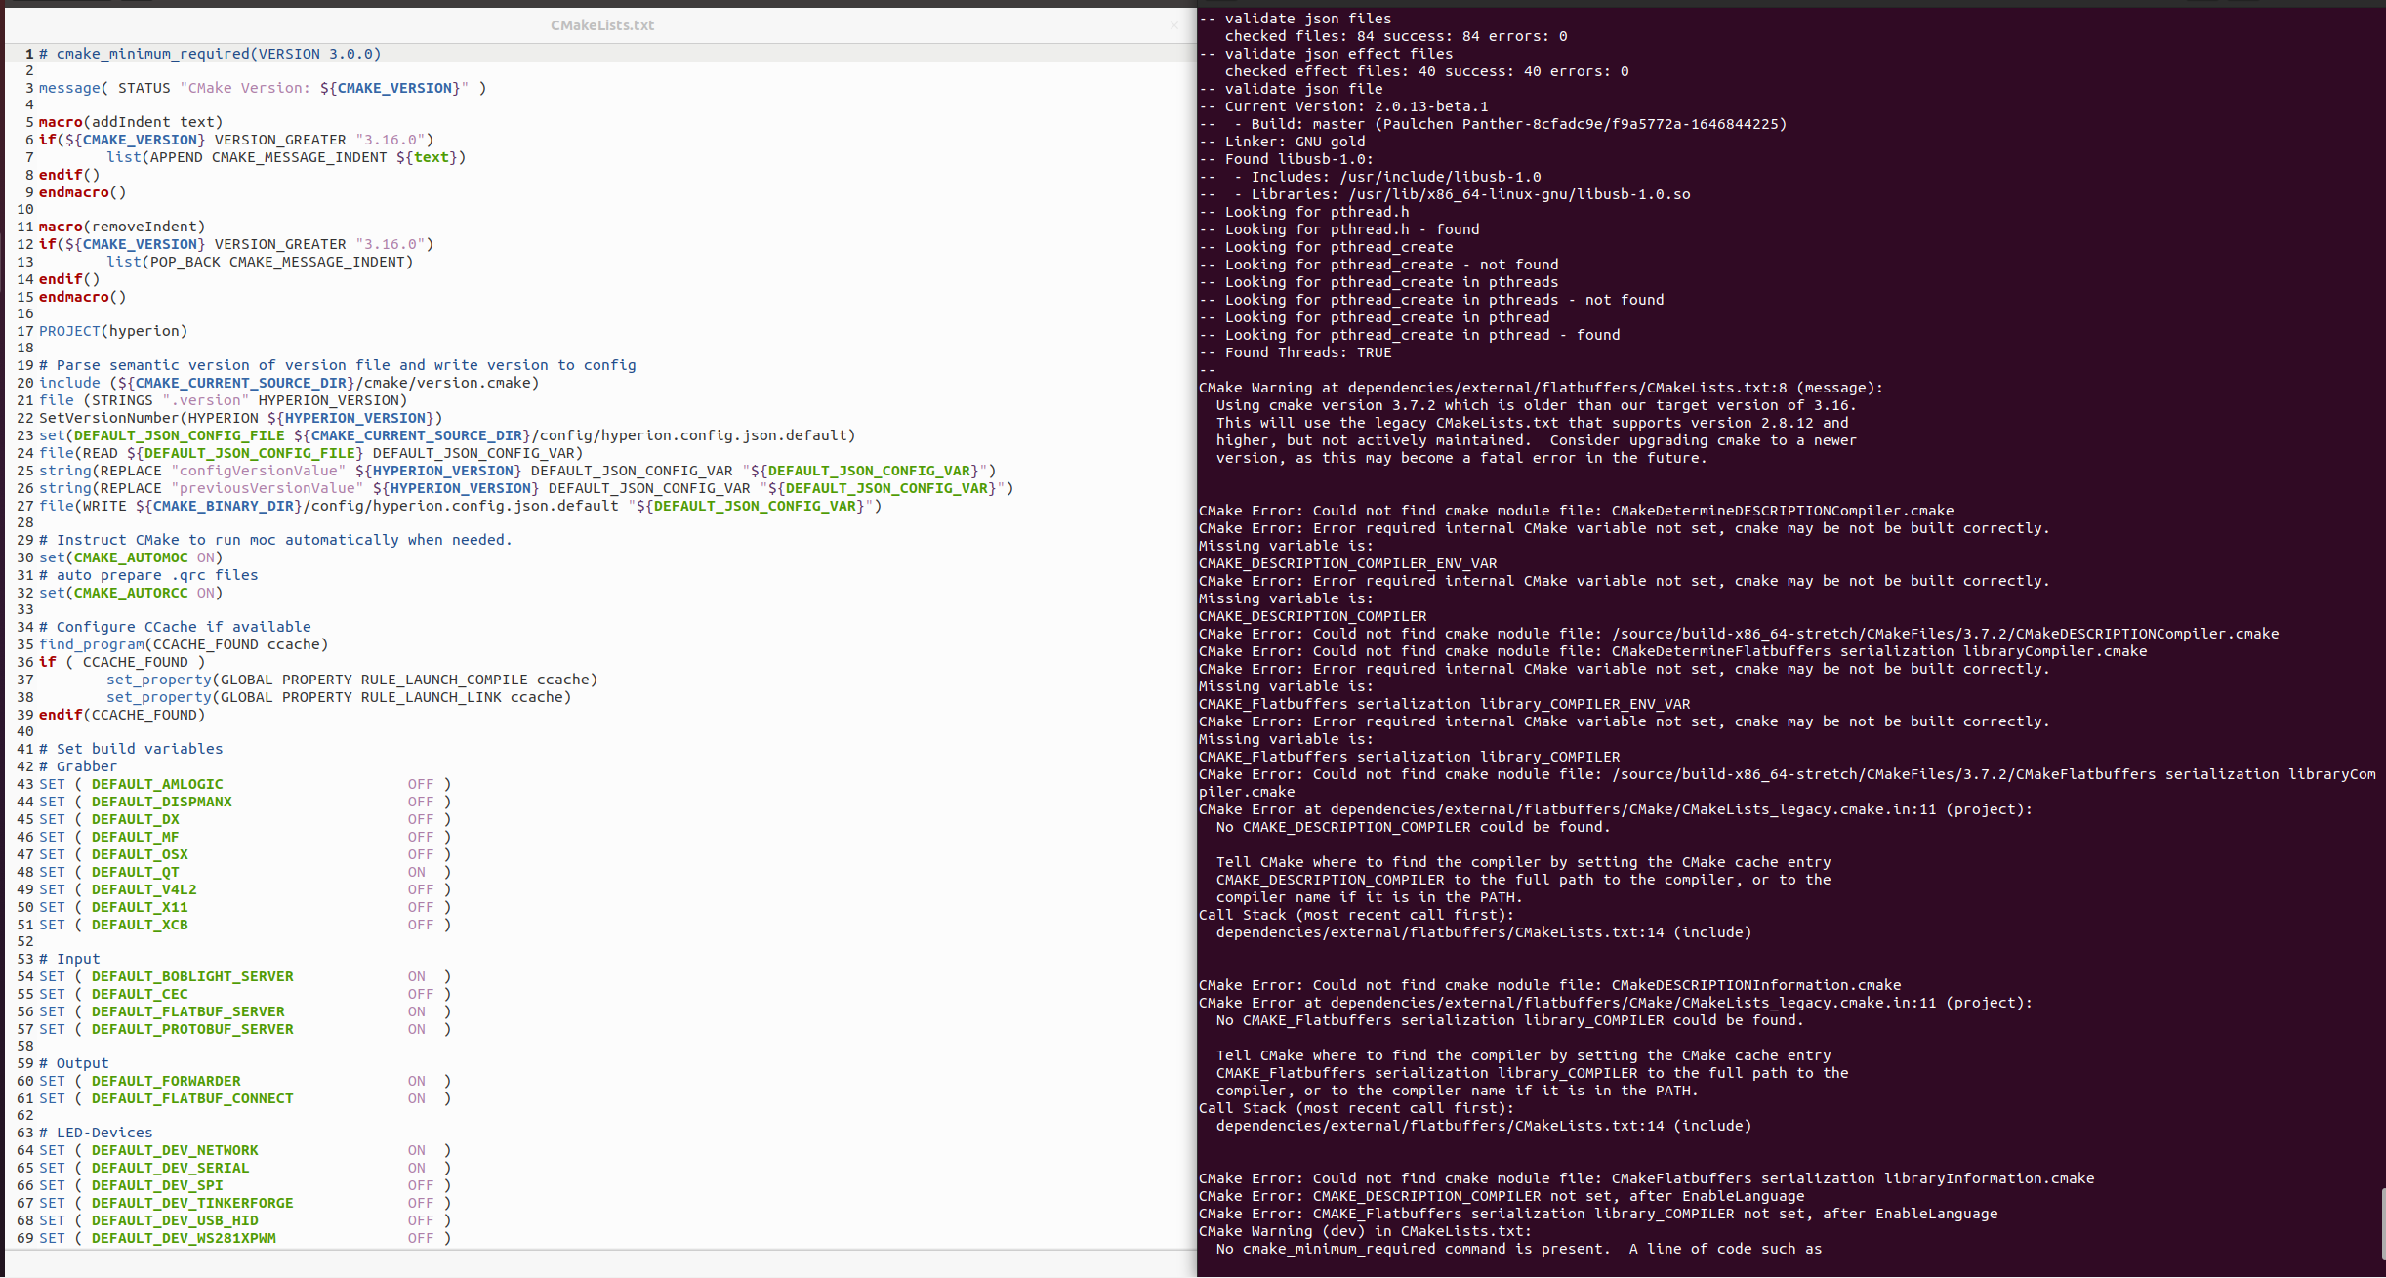The width and height of the screenshot is (2386, 1278).
Task: Click the CMakeLists.txt title bar
Action: pyautogui.click(x=602, y=25)
